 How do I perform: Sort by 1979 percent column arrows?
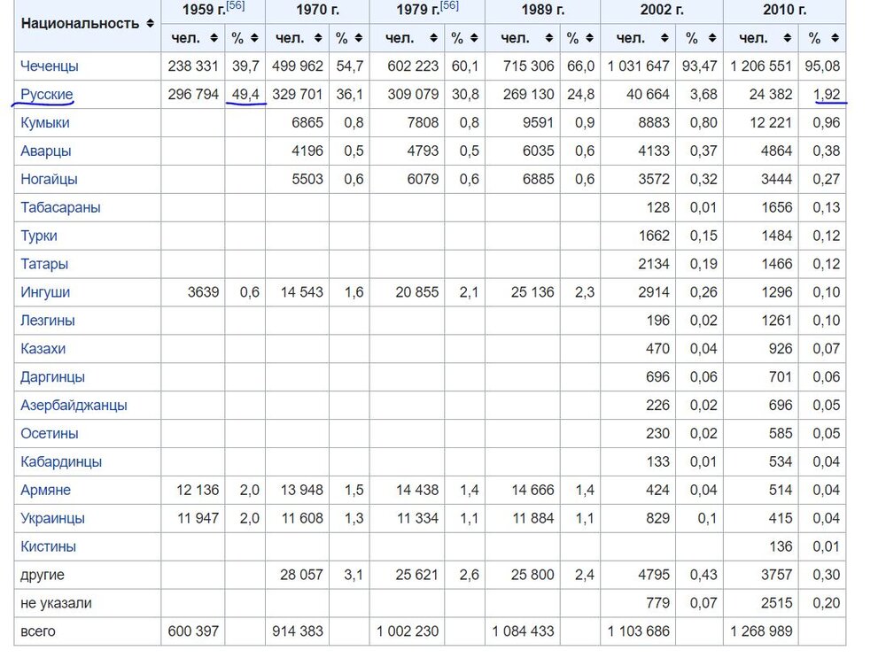472,38
